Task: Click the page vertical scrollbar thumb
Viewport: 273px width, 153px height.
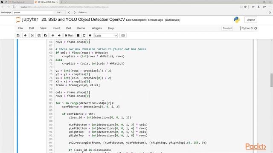Action: tap(271, 80)
